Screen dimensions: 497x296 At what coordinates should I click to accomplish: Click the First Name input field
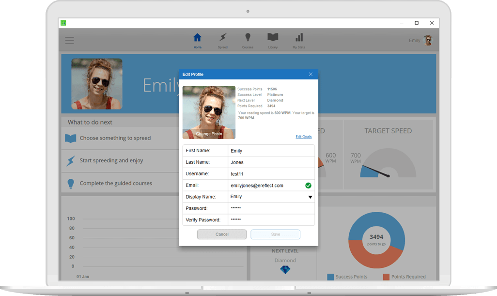point(270,151)
